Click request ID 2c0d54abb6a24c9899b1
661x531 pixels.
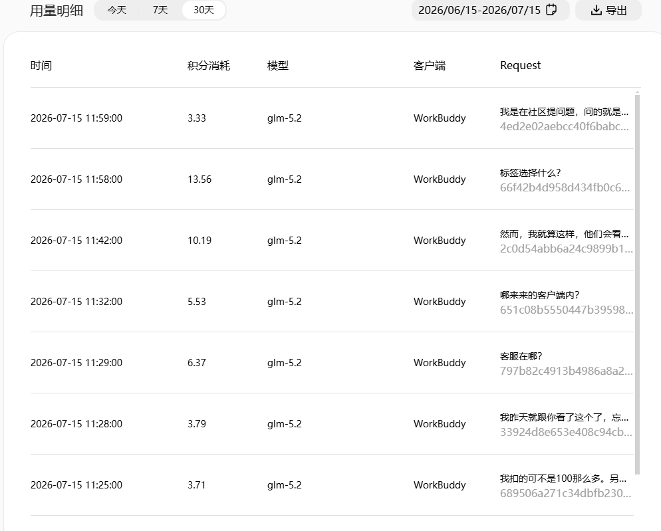(x=567, y=249)
